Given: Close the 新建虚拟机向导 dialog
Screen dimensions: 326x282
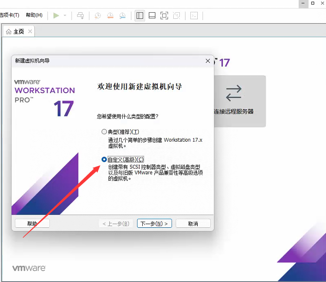Looking at the screenshot, I should (208, 61).
